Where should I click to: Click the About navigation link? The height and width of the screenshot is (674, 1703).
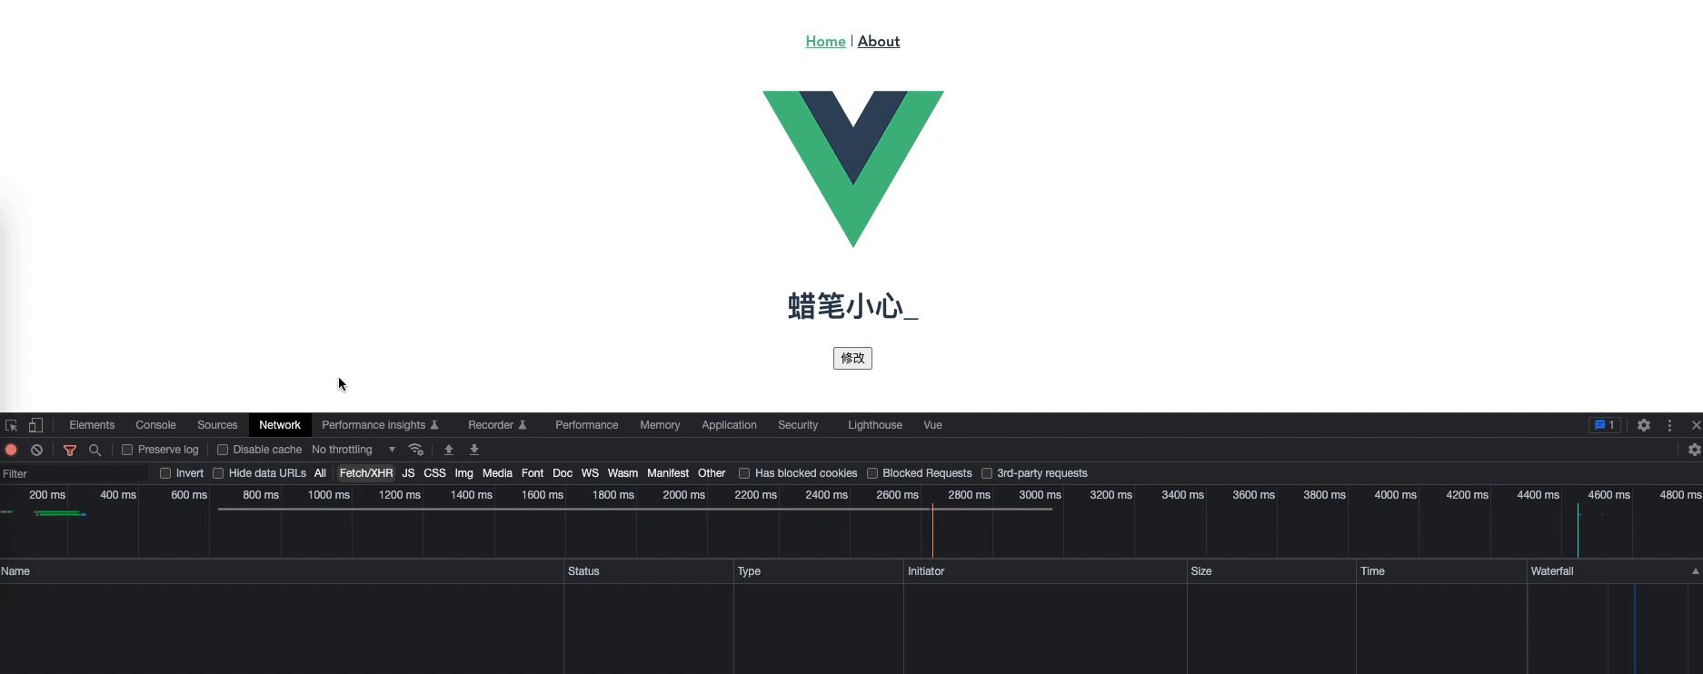pyautogui.click(x=879, y=42)
